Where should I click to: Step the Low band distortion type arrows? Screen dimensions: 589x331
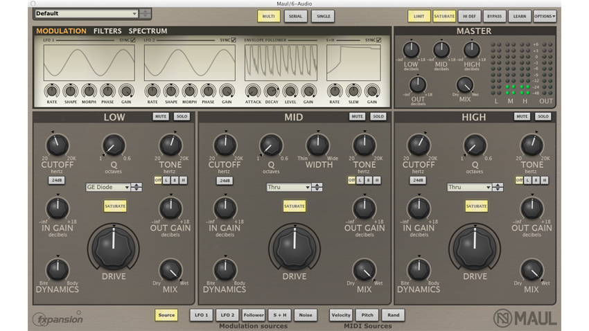pyautogui.click(x=137, y=187)
